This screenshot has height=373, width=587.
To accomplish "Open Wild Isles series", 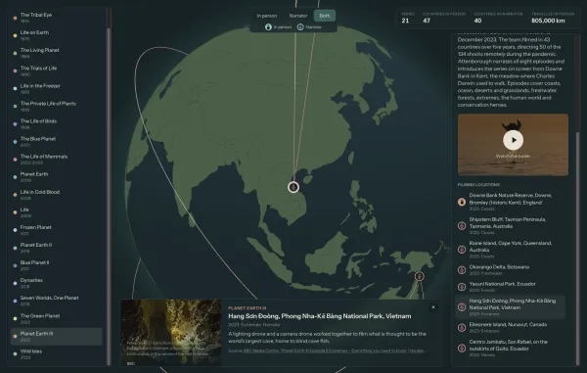I will coord(56,353).
